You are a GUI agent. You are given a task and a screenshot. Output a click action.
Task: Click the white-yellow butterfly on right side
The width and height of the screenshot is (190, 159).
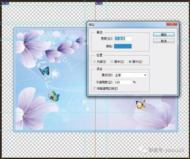pyautogui.click(x=141, y=105)
